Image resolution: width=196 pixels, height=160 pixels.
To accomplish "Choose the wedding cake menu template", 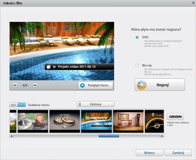I will point(33,121).
